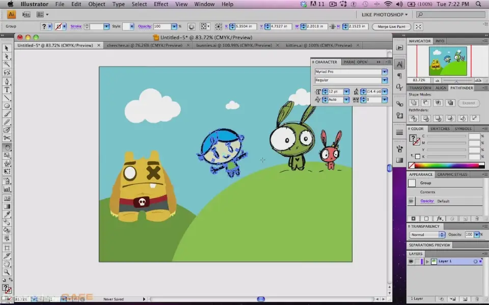This screenshot has height=305, width=489.
Task: Select the Column Graph tool
Action: pyautogui.click(x=7, y=189)
